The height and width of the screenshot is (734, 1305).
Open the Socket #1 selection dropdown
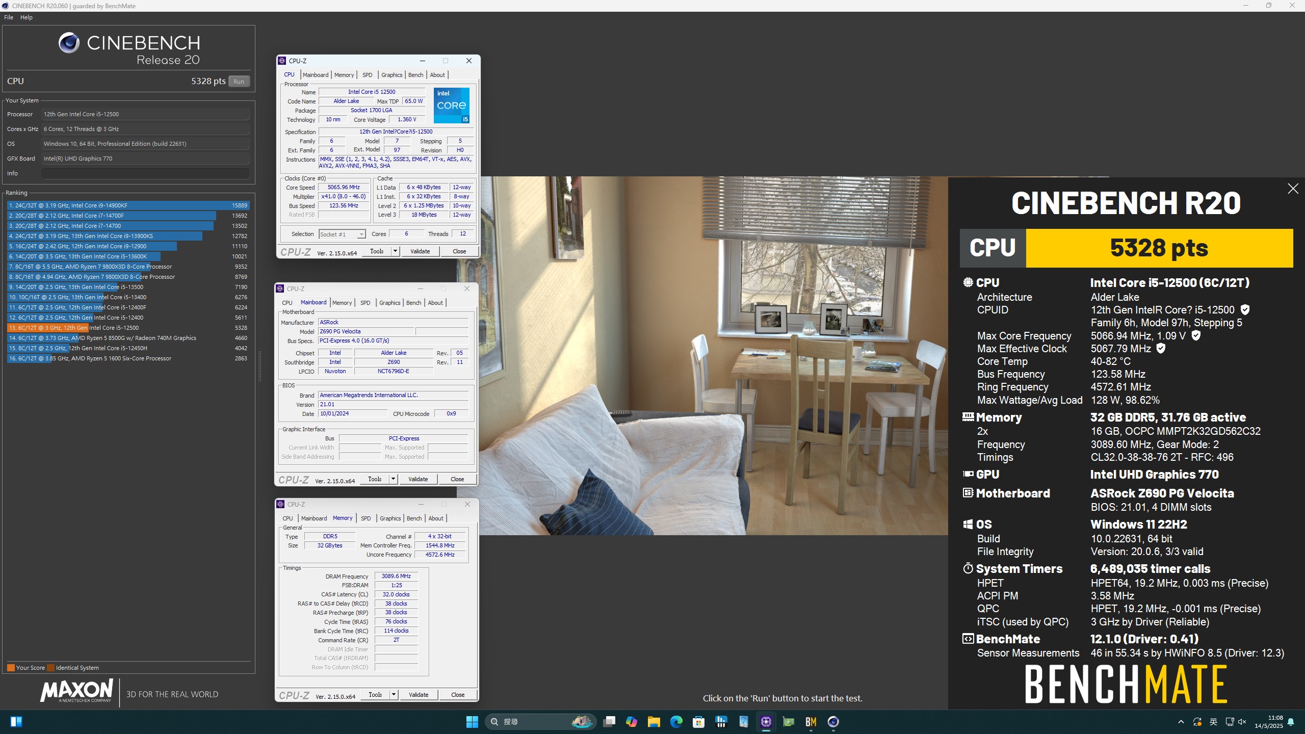pyautogui.click(x=342, y=234)
